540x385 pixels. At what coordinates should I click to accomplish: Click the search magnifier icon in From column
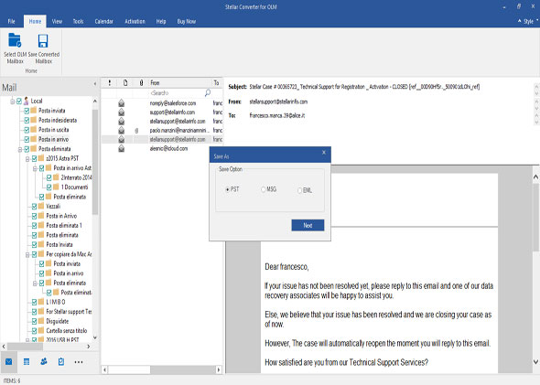tap(208, 93)
